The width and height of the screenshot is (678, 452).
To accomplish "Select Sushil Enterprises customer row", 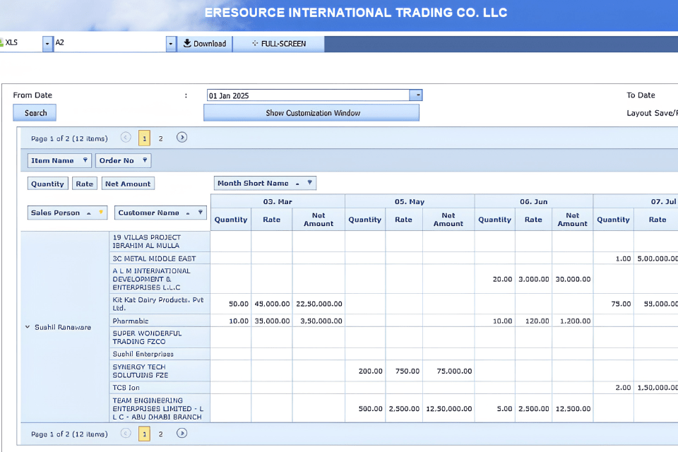I will point(160,354).
